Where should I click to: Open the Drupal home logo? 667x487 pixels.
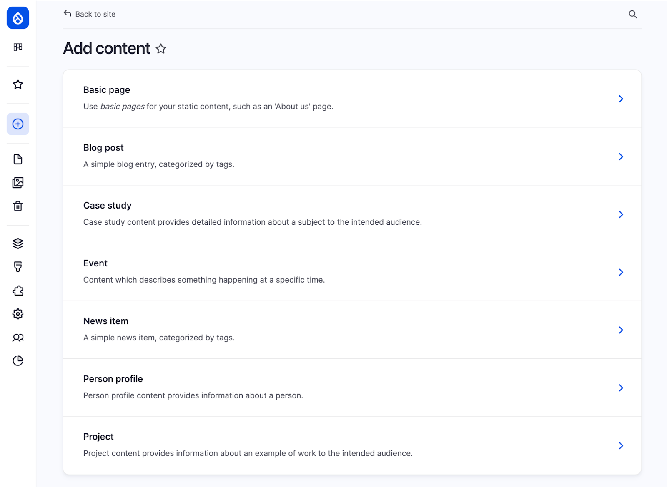(18, 18)
